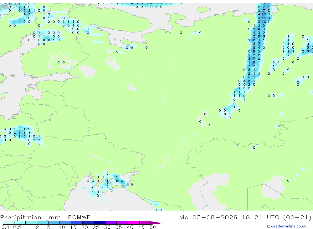Click the 30–35 mm legend swatch
The height and width of the screenshot is (229, 313).
[x=111, y=223]
